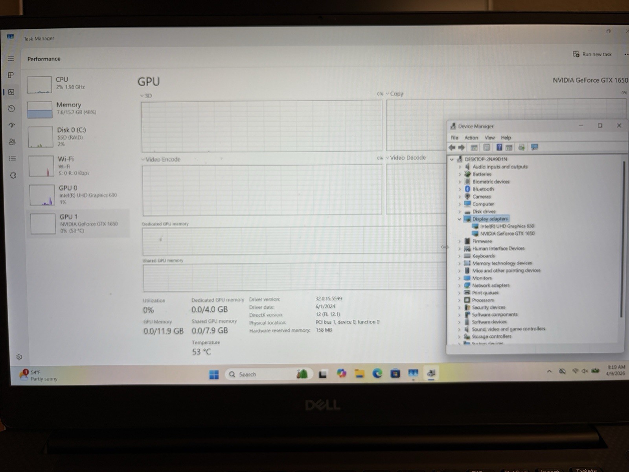Expand the Processors node
629x472 pixels.
pos(459,300)
